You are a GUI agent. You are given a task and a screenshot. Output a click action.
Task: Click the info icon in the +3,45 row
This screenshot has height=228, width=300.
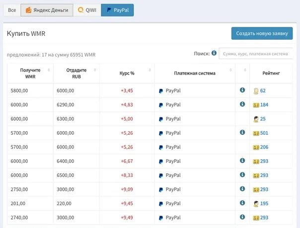(242, 90)
